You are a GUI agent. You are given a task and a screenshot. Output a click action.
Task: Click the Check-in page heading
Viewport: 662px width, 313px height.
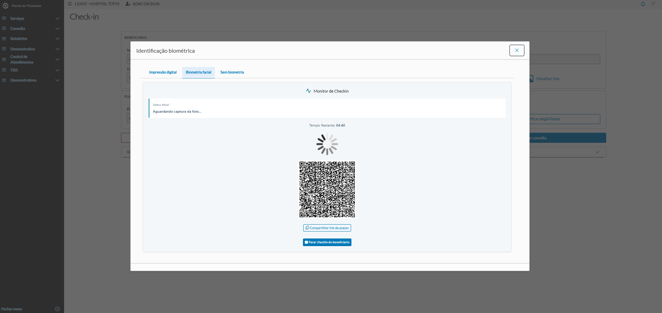(x=84, y=17)
